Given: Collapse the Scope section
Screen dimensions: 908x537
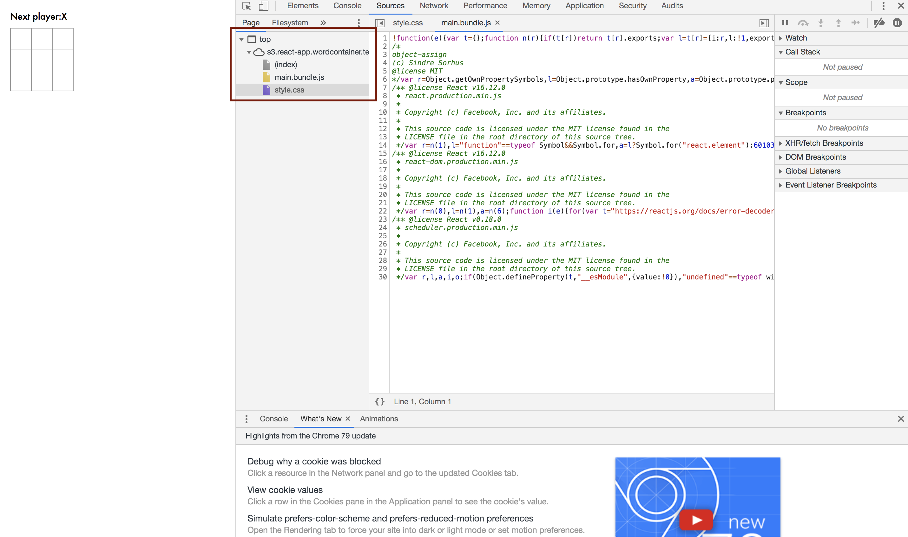Looking at the screenshot, I should click(x=841, y=82).
